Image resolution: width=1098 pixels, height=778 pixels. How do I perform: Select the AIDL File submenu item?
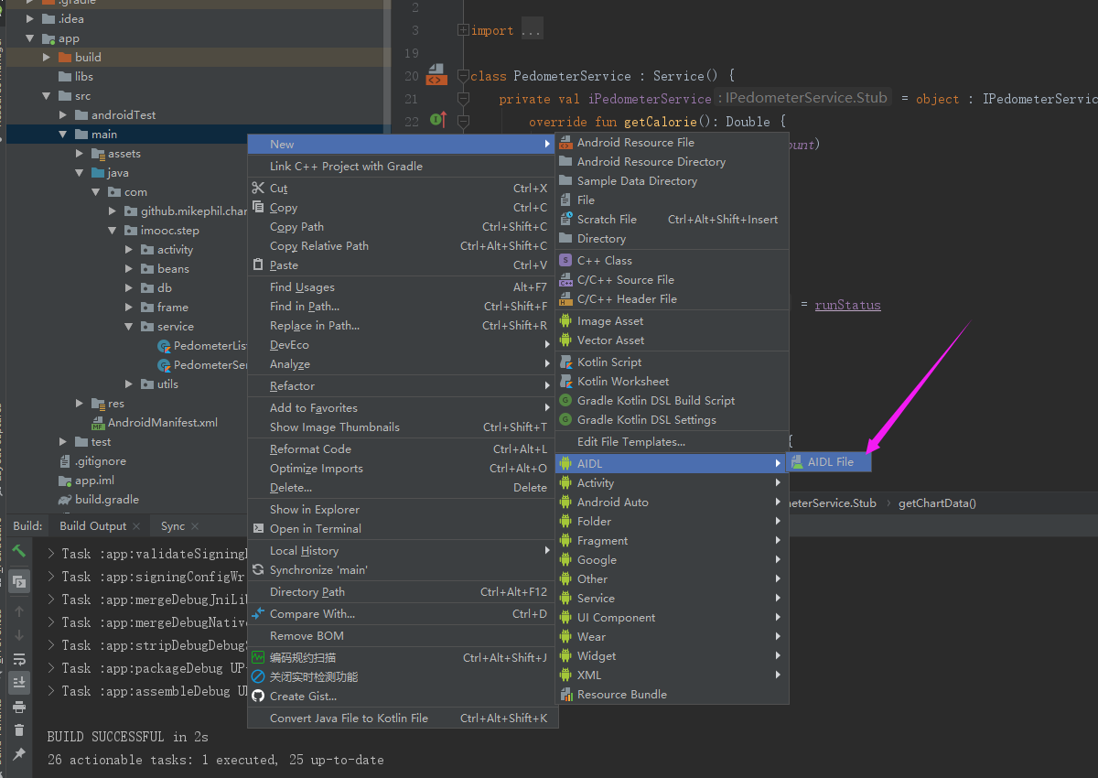point(828,462)
